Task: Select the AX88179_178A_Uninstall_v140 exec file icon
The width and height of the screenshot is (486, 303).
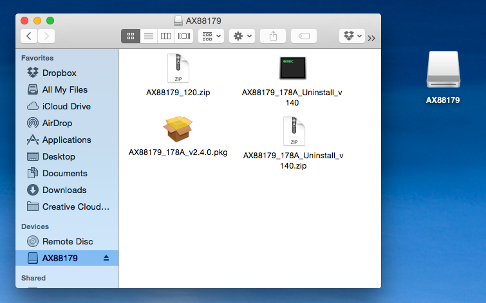Action: pos(293,68)
